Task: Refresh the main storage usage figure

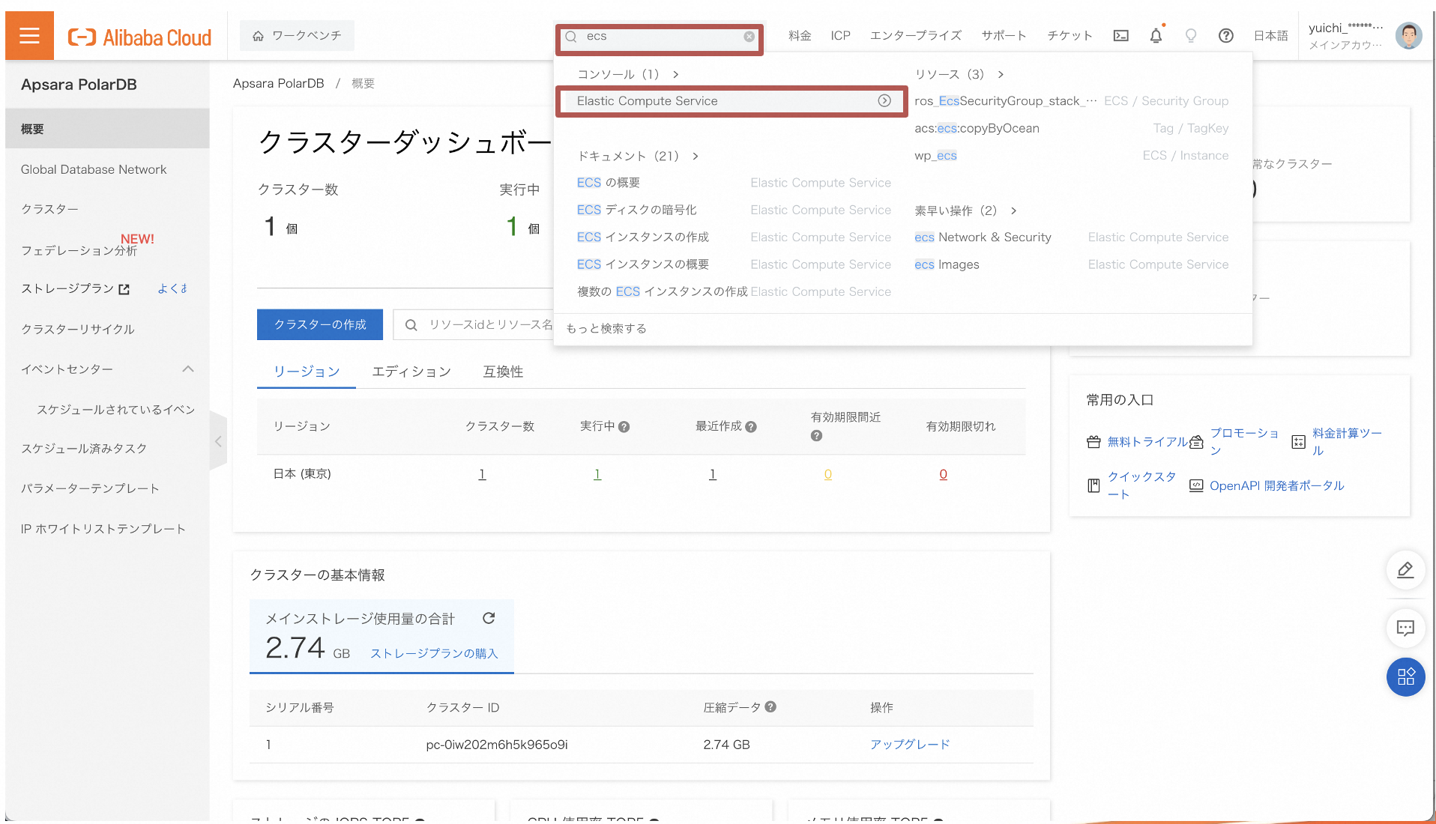Action: 489,618
